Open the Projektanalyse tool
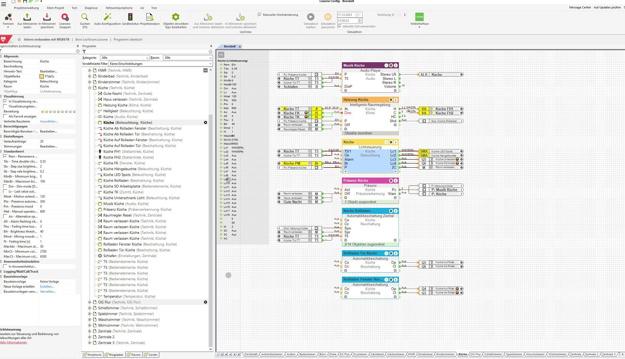 click(150, 17)
